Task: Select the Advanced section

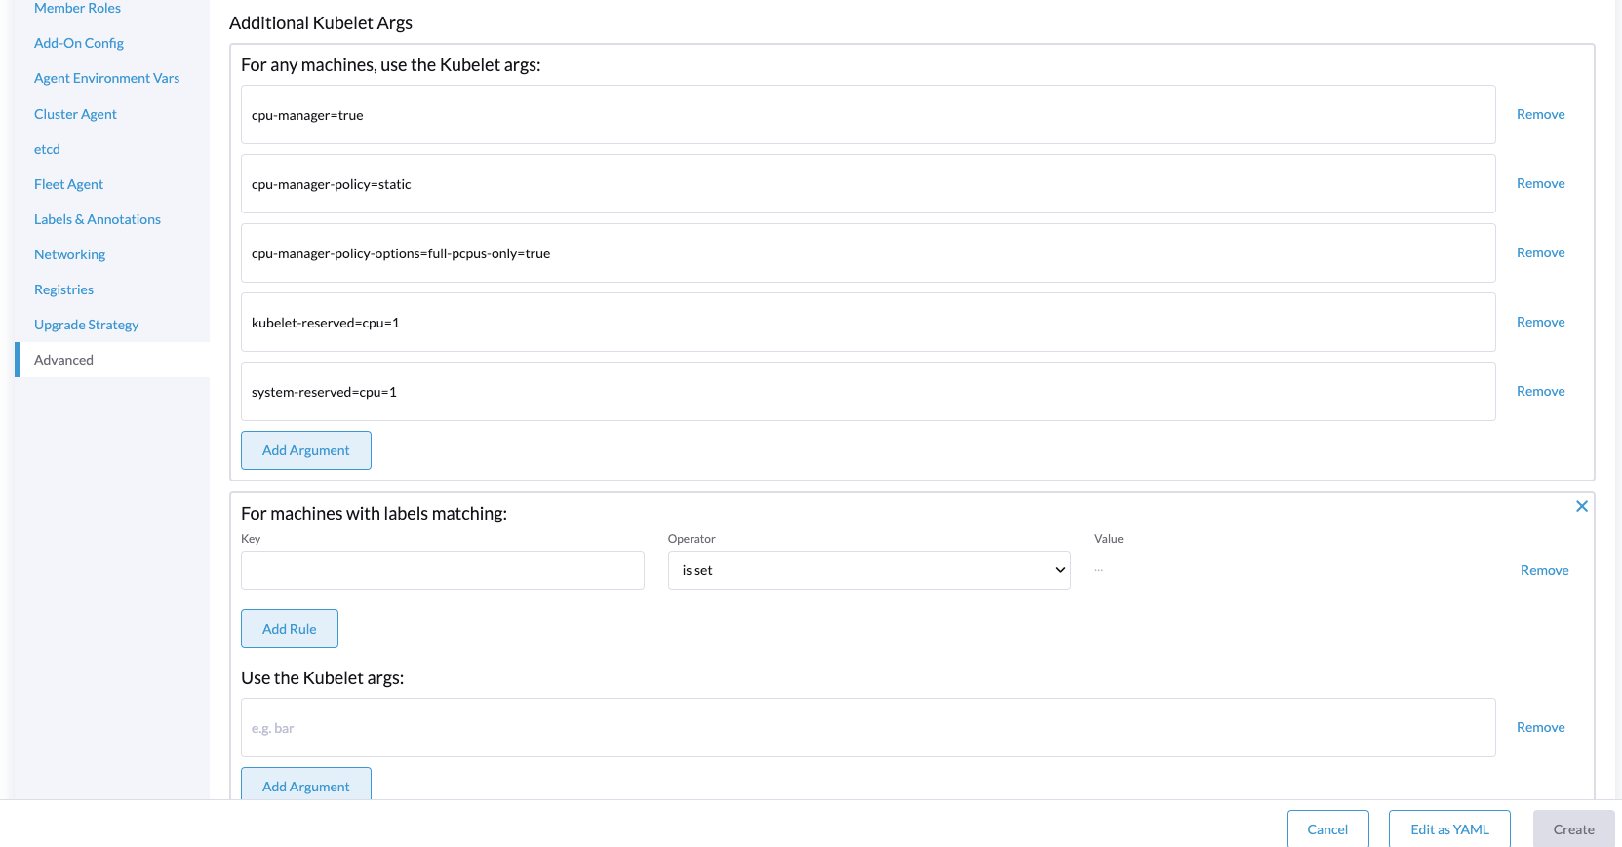Action: [112, 360]
